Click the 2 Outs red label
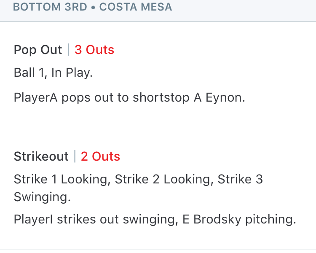This screenshot has width=316, height=253. tap(100, 156)
